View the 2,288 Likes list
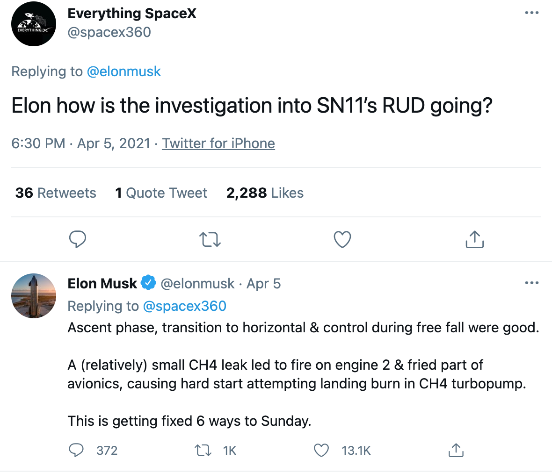Image resolution: width=552 pixels, height=473 pixels. (265, 193)
